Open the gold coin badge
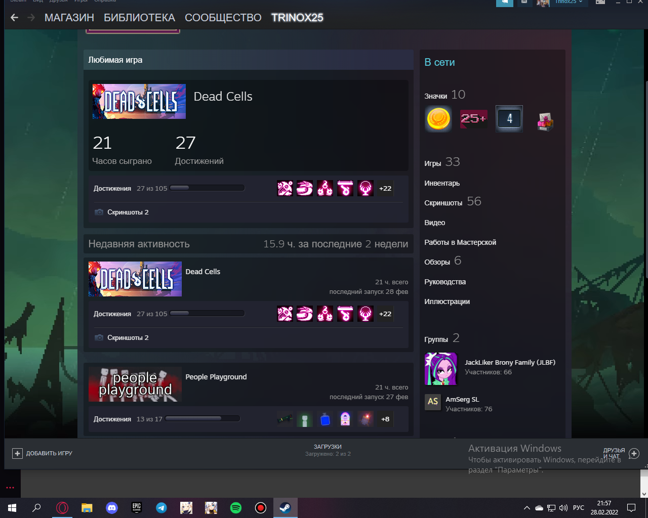The image size is (648, 518). click(438, 119)
